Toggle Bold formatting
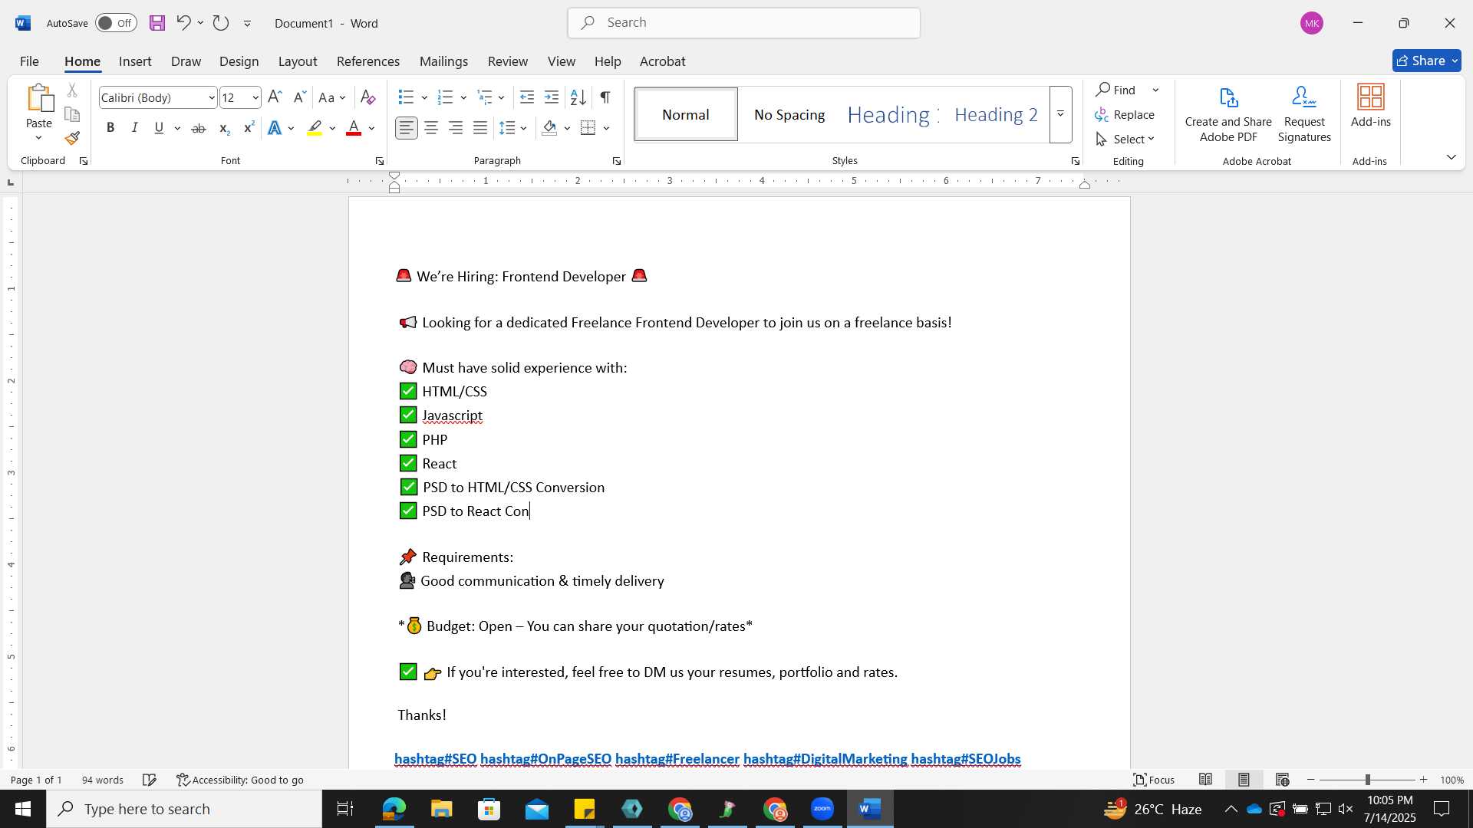Screen dimensions: 1473x828 (110, 128)
